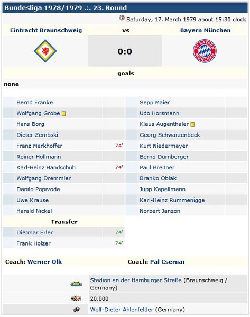Click Wolfgang Grobe's yellow card icon

click(63, 114)
